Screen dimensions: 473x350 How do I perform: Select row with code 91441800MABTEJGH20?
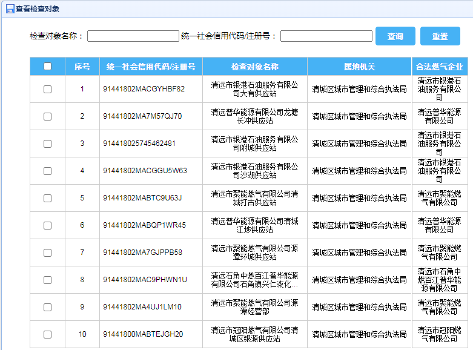pyautogui.click(x=143, y=334)
